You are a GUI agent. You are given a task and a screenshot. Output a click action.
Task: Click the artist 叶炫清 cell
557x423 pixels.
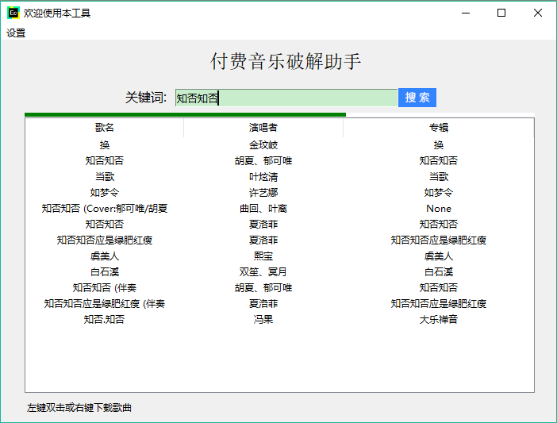coord(263,176)
